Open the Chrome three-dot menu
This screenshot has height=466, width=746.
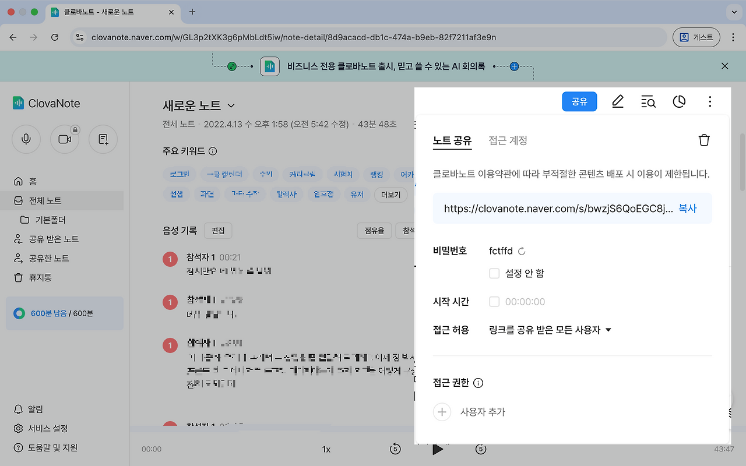(733, 37)
